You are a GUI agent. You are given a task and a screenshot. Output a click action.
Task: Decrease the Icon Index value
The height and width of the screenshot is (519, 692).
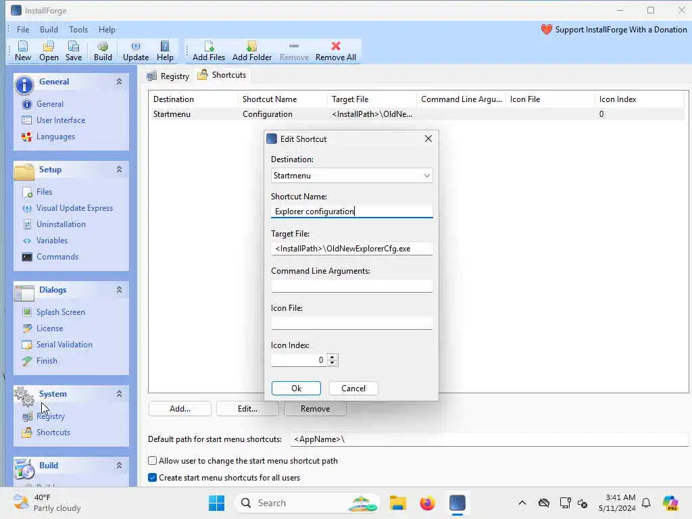coord(332,363)
